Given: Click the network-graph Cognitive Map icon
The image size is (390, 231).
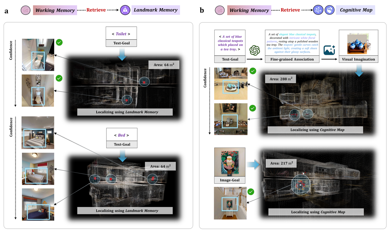Looking at the screenshot, I should tap(318, 10).
